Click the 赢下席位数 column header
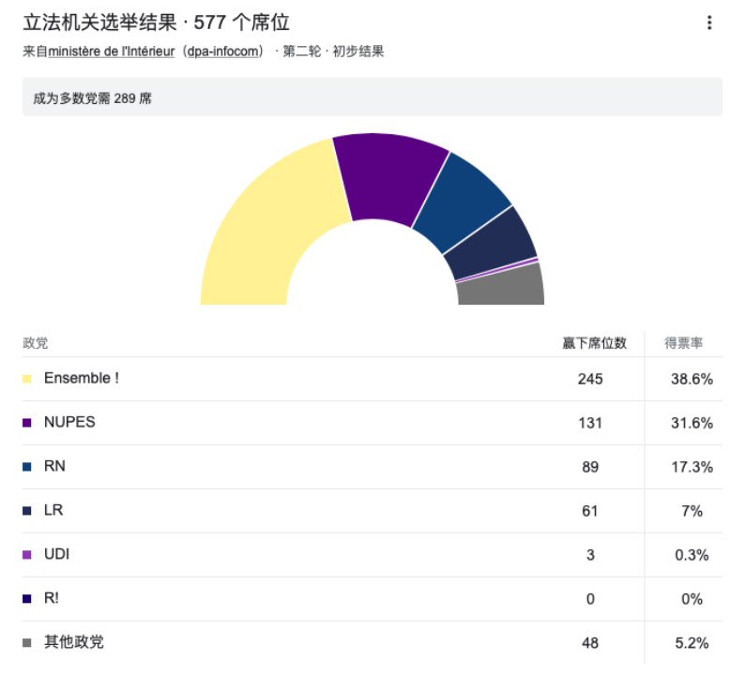 594,343
